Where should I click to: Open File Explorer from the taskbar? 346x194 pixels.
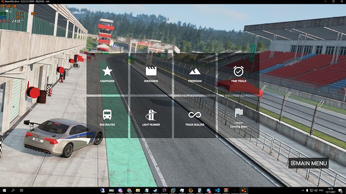click(x=138, y=190)
